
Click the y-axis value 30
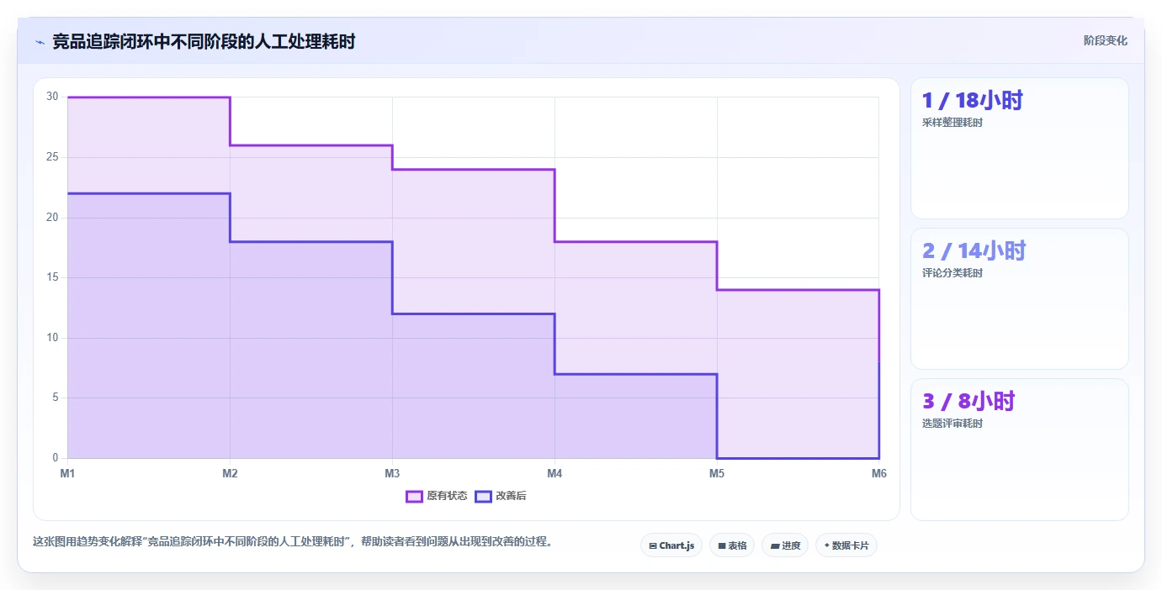(x=52, y=97)
